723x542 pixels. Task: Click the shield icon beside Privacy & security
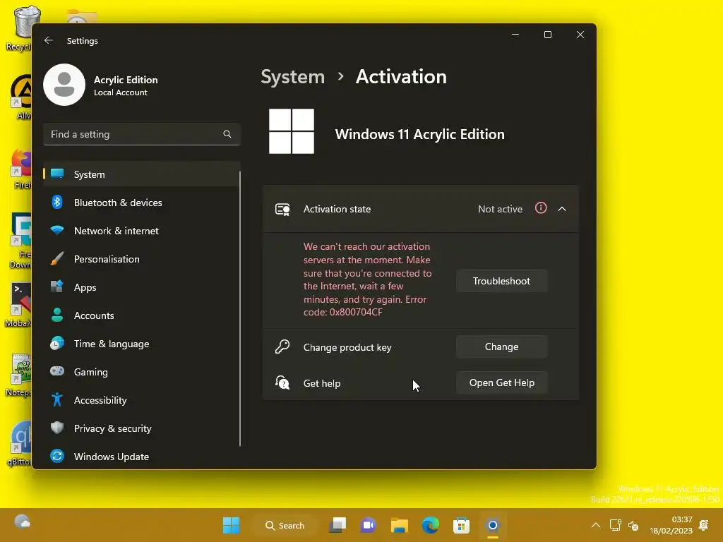(x=57, y=428)
